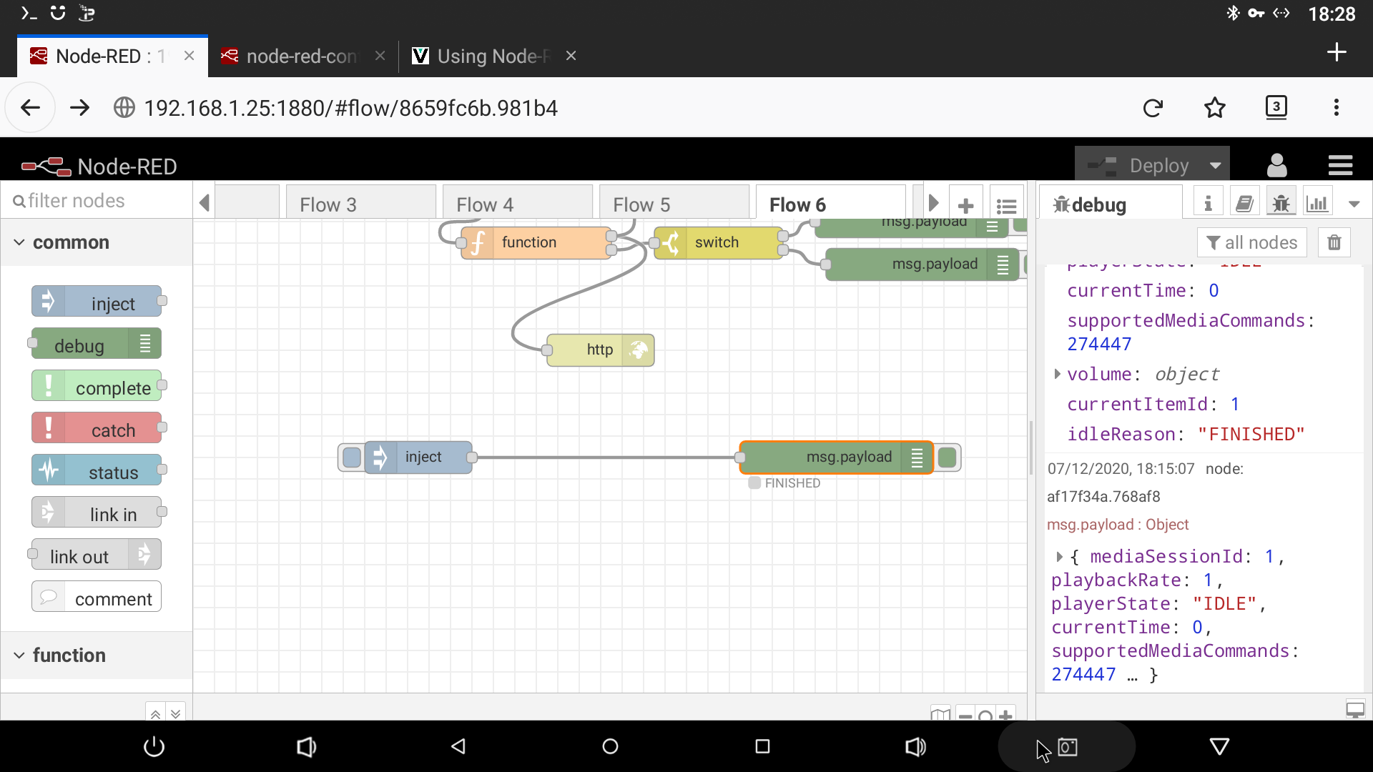Switch to Flow 3 tab
1373x772 pixels.
[x=361, y=204]
